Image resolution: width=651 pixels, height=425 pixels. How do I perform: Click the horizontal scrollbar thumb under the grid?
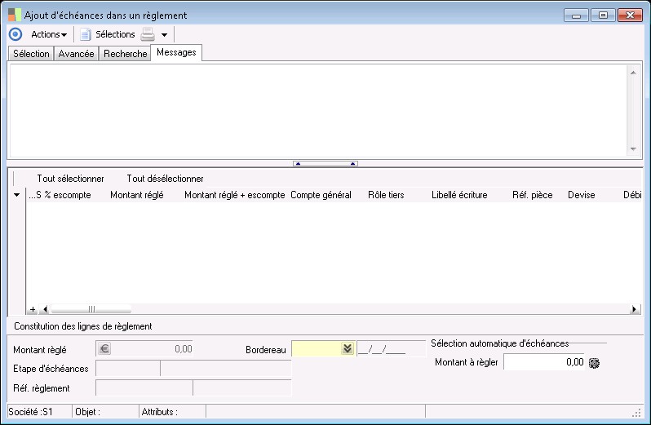pyautogui.click(x=91, y=310)
